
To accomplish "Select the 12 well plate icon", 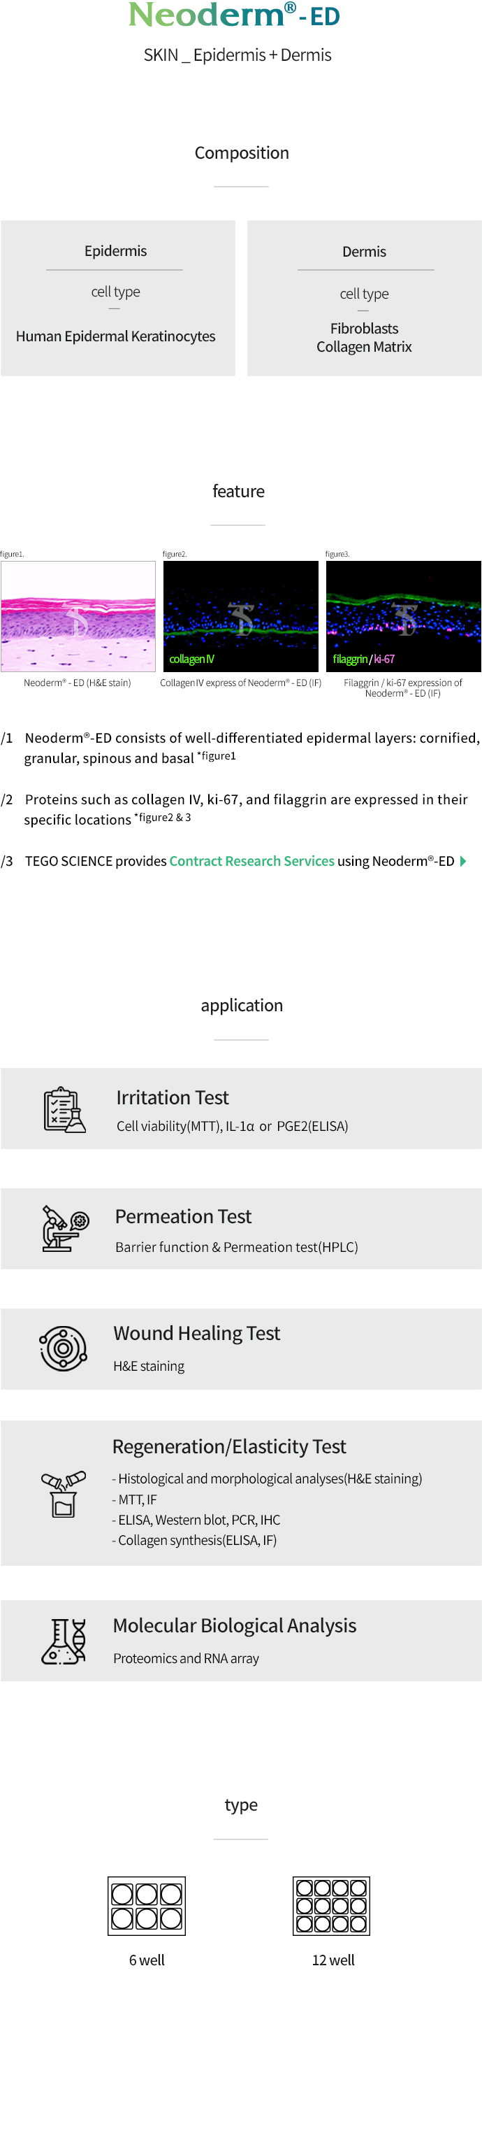I will click(x=332, y=1906).
